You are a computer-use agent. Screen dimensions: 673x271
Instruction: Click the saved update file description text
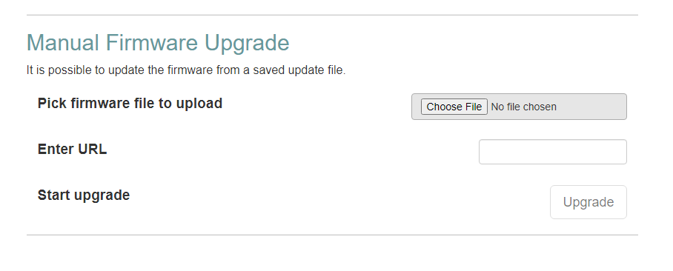coord(186,70)
